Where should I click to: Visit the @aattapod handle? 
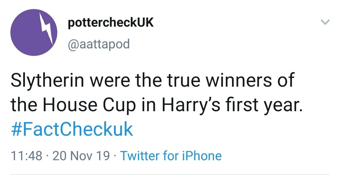99,44
